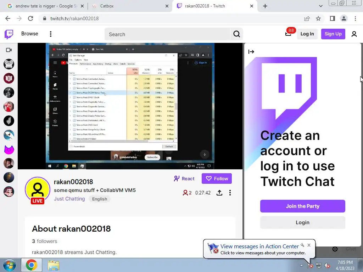Open the lightning bolt channel avatar
Viewport: 363px width, 272px height.
click(9, 178)
